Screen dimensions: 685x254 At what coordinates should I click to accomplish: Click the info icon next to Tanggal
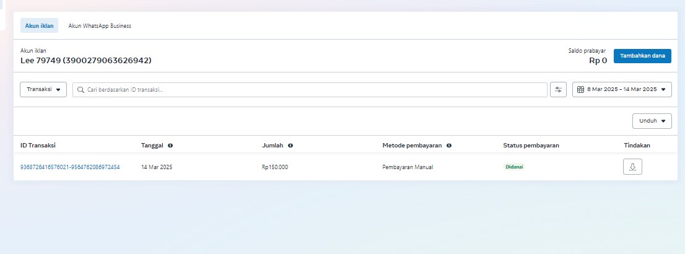pos(170,146)
